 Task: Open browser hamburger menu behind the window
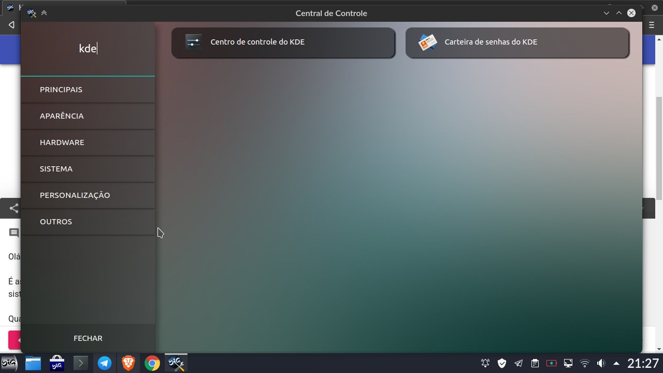(x=652, y=25)
